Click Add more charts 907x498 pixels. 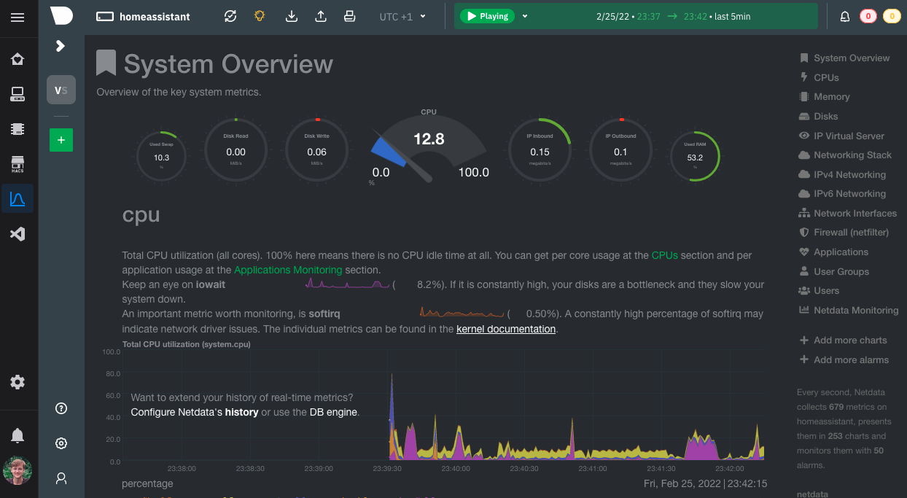click(x=844, y=340)
